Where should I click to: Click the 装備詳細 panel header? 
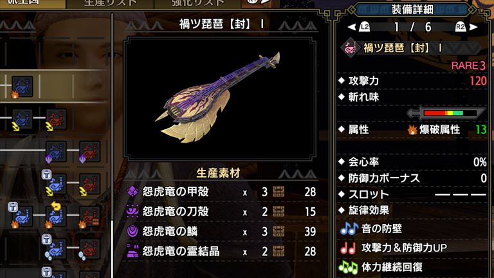412,10
